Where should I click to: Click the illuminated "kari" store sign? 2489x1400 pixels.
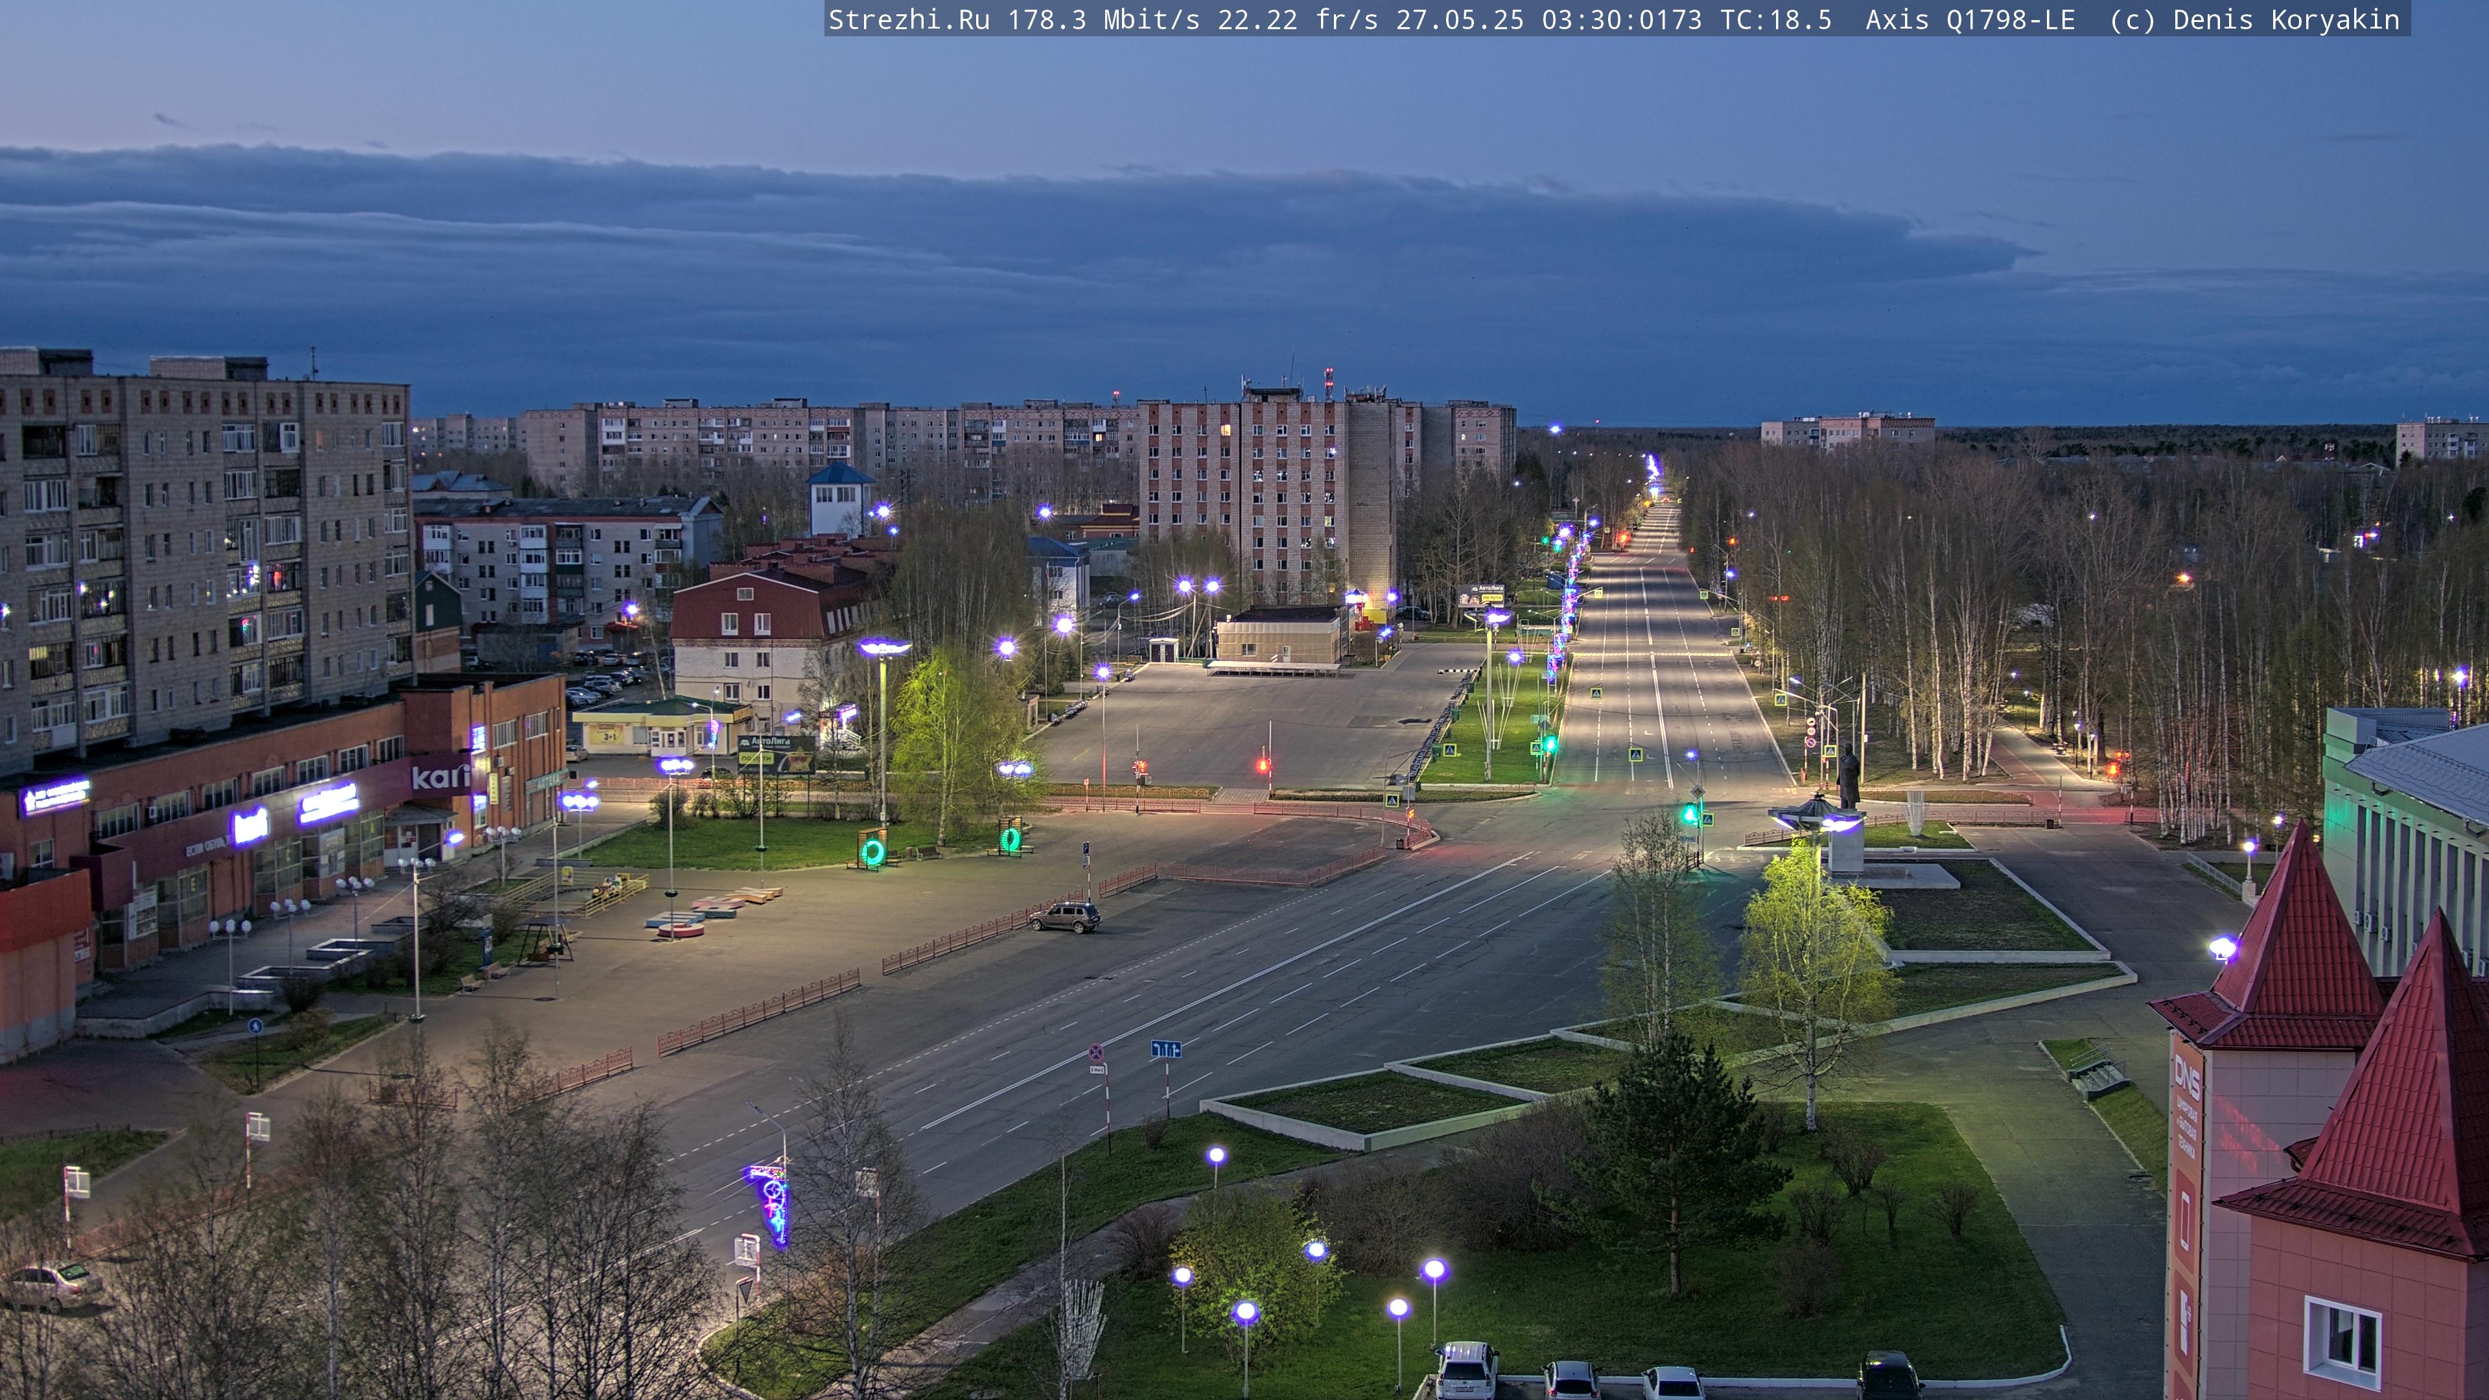441,776
